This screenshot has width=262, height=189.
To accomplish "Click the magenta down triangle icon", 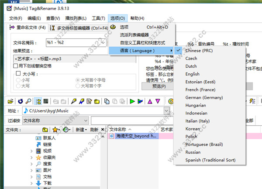I will coord(158,101).
